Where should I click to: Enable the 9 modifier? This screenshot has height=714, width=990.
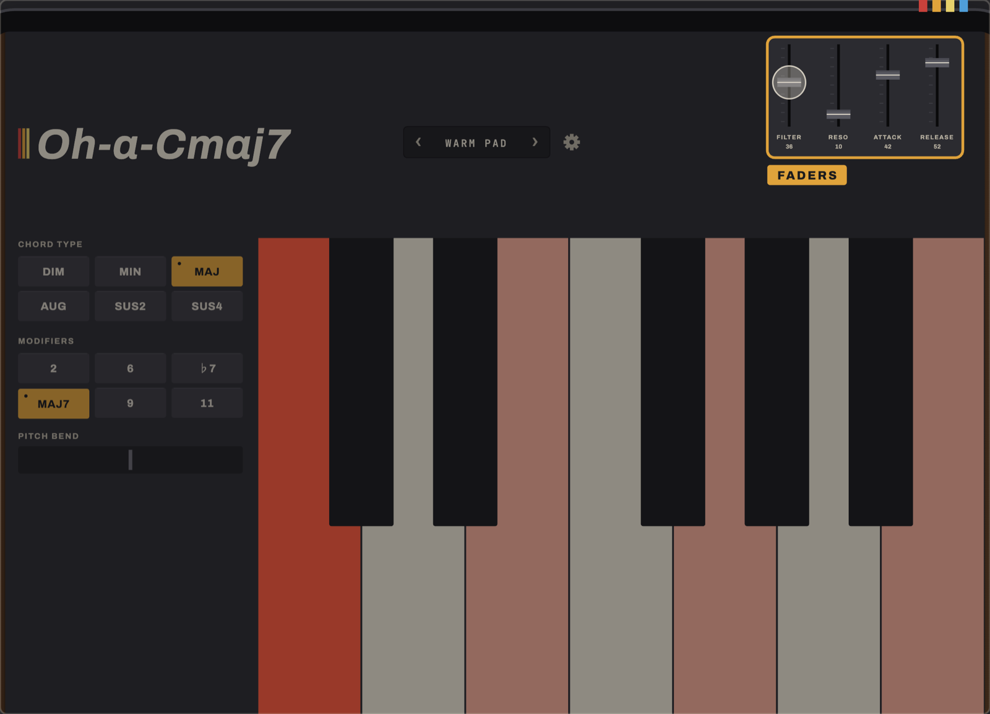(x=130, y=403)
